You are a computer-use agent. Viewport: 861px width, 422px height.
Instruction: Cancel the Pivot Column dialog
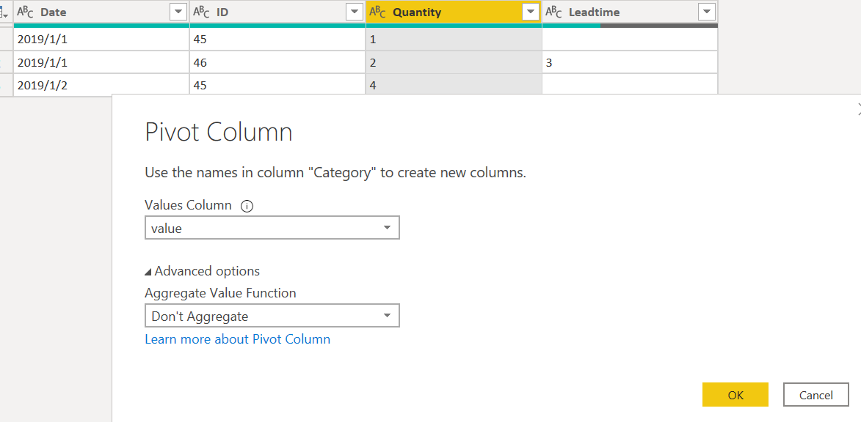tap(816, 395)
